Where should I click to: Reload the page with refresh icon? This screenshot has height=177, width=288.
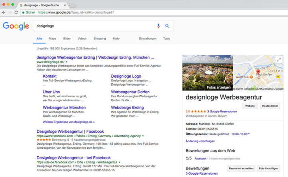pos(16,12)
